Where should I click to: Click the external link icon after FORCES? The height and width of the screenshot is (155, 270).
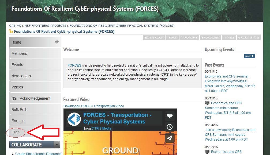pos(83,65)
